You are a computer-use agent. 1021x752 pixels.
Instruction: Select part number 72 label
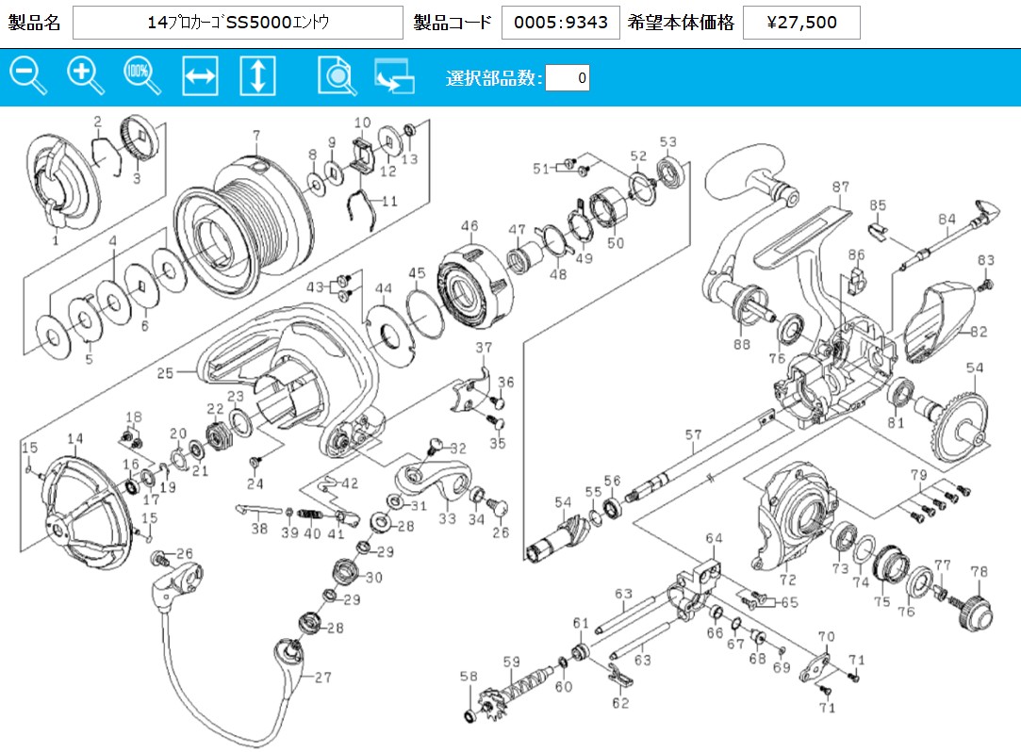(788, 580)
